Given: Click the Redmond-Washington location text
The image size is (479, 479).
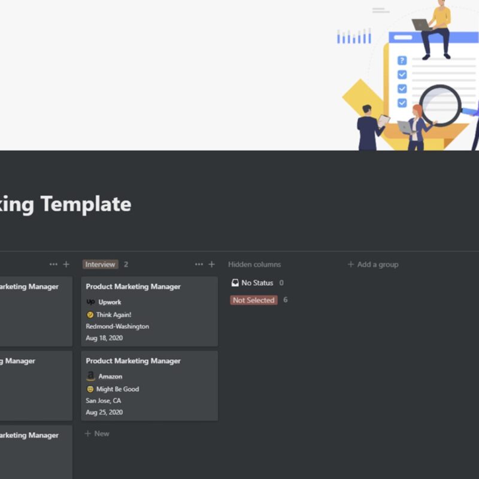Looking at the screenshot, I should click(117, 326).
